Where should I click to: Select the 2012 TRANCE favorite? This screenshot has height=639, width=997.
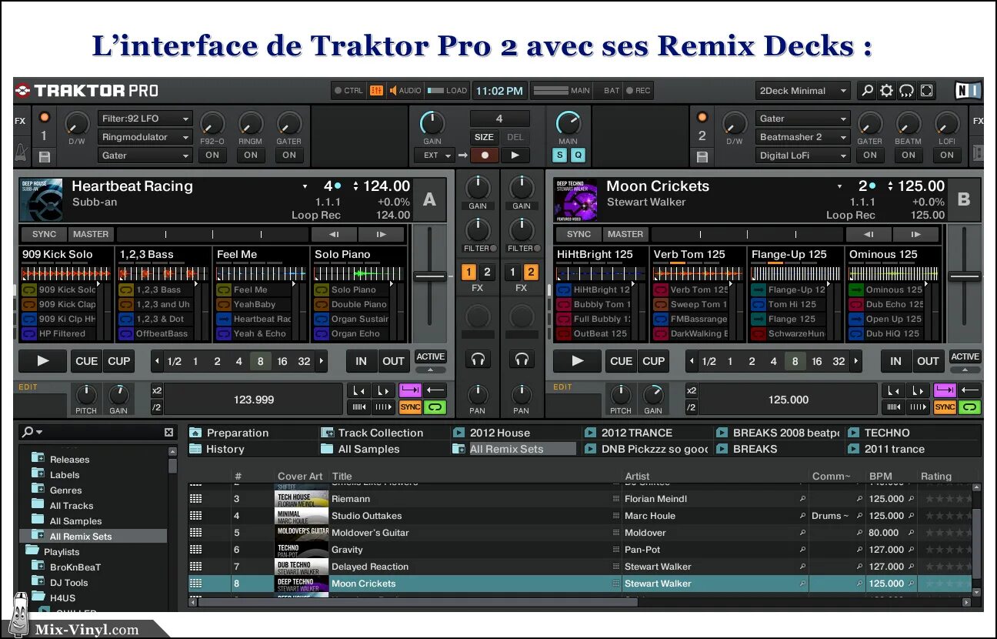coord(636,433)
